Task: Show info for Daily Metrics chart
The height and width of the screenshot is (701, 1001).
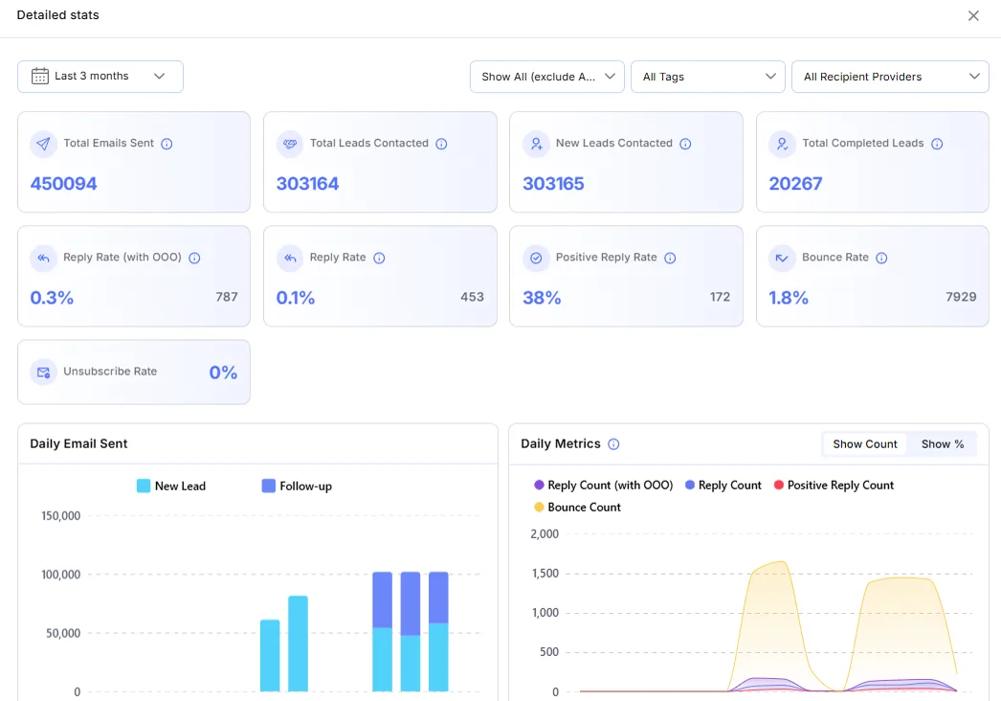Action: [613, 444]
